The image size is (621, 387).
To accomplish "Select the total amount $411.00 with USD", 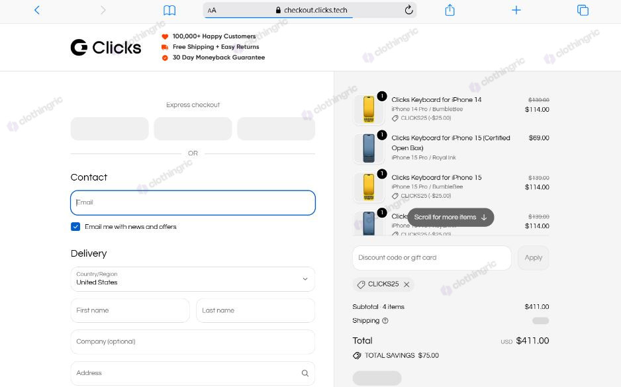I will point(525,341).
